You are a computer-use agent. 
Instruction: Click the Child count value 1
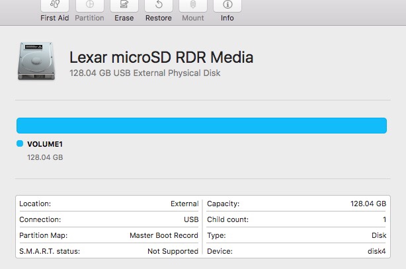384,219
